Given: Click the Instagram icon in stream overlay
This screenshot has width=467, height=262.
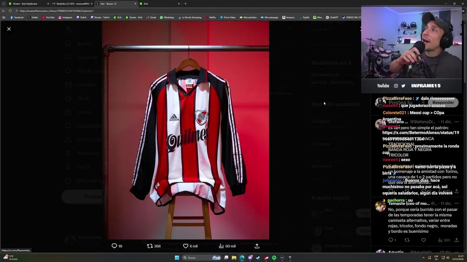Looking at the screenshot, I should point(396,86).
